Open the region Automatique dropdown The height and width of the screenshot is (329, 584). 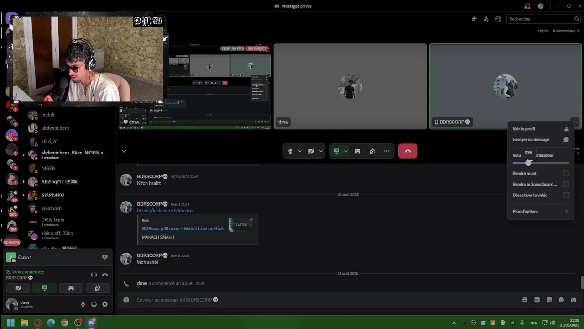[x=566, y=31]
